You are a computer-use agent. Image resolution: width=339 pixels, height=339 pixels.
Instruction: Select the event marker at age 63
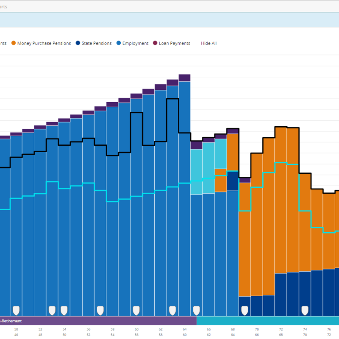click(172, 310)
